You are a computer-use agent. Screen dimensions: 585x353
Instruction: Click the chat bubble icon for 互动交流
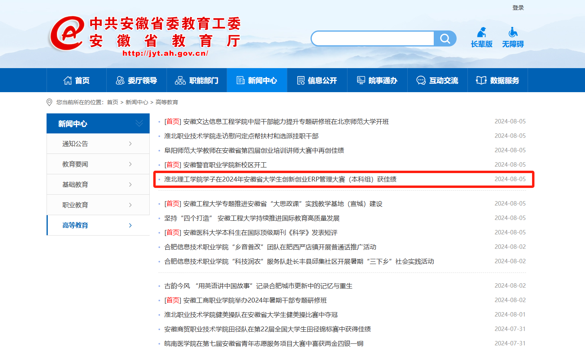[x=421, y=81]
